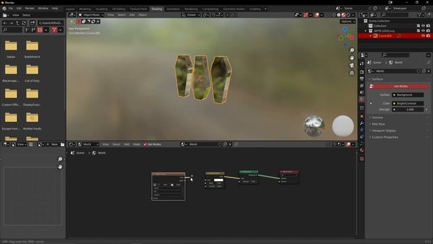
Task: Click the Color Bright/Contrast link field
Action: point(408,104)
